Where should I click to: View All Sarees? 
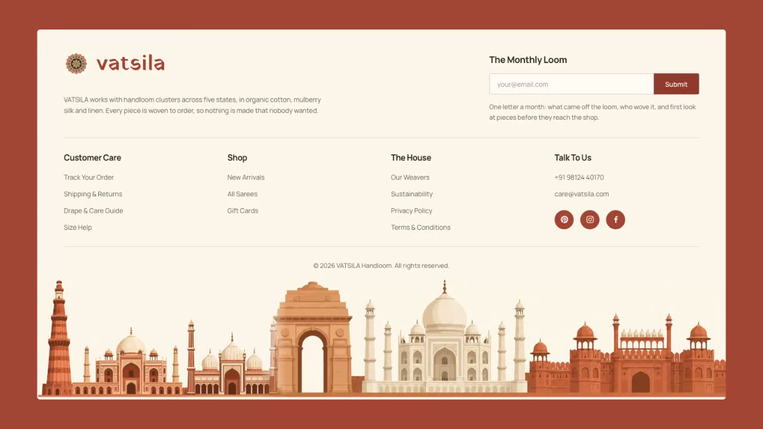coord(243,194)
